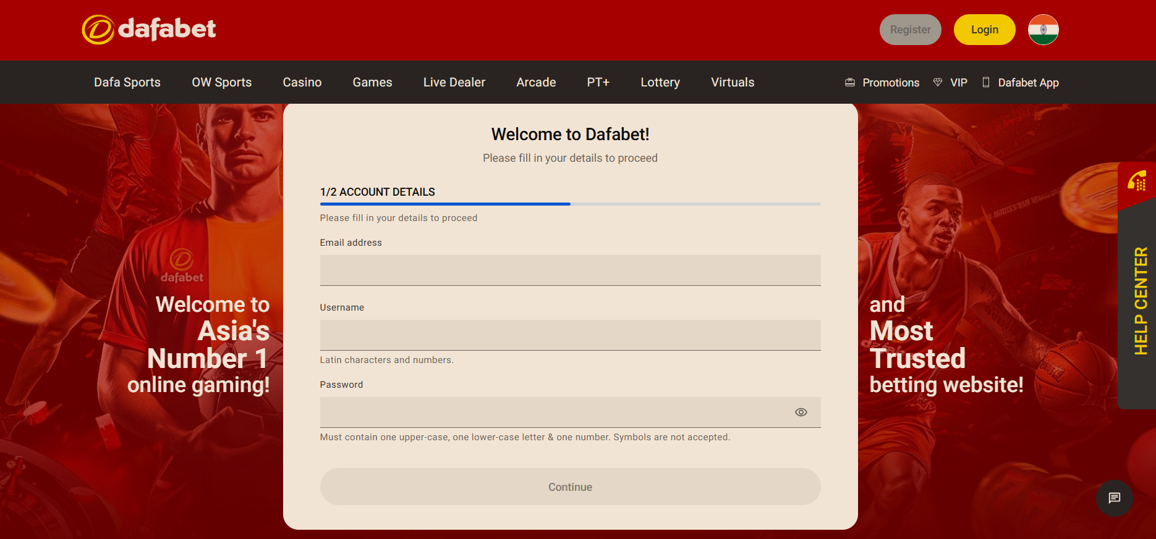This screenshot has height=539, width=1156.
Task: Click the Register button
Action: 910,30
